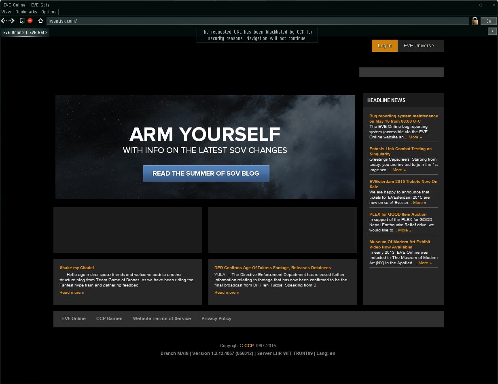Click the 'YULAI – The Directive Enforcement Department' excerpt

pyautogui.click(x=281, y=280)
